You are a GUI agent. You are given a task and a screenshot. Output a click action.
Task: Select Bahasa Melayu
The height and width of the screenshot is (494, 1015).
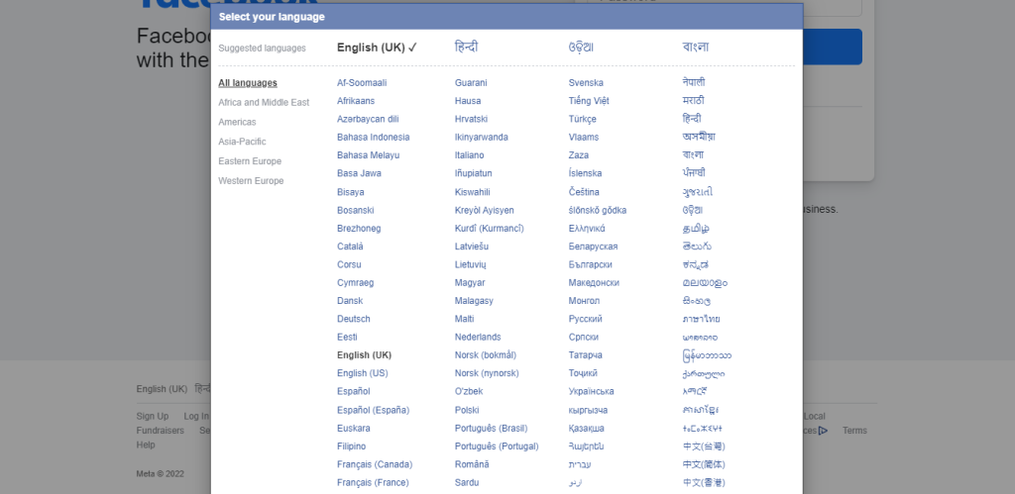[369, 155]
